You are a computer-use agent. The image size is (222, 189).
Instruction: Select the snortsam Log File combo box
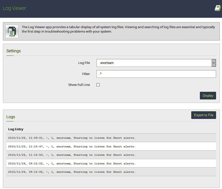(156, 63)
